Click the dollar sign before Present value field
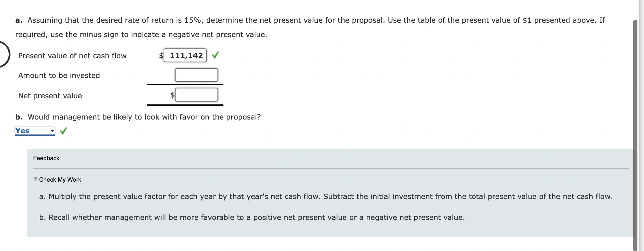This screenshot has height=251, width=644. coord(161,55)
